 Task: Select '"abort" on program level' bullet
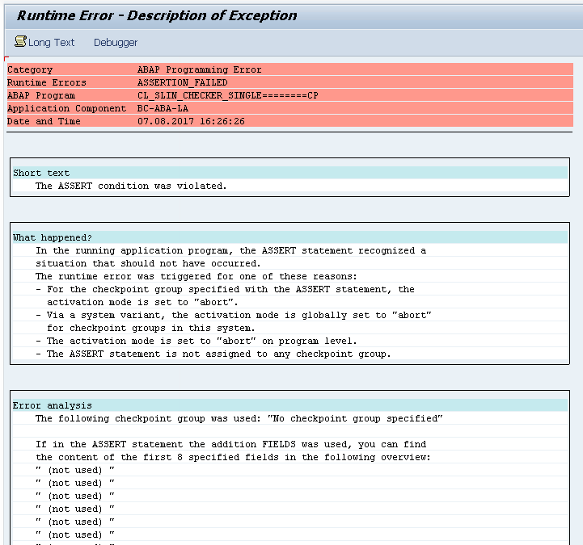pos(196,341)
